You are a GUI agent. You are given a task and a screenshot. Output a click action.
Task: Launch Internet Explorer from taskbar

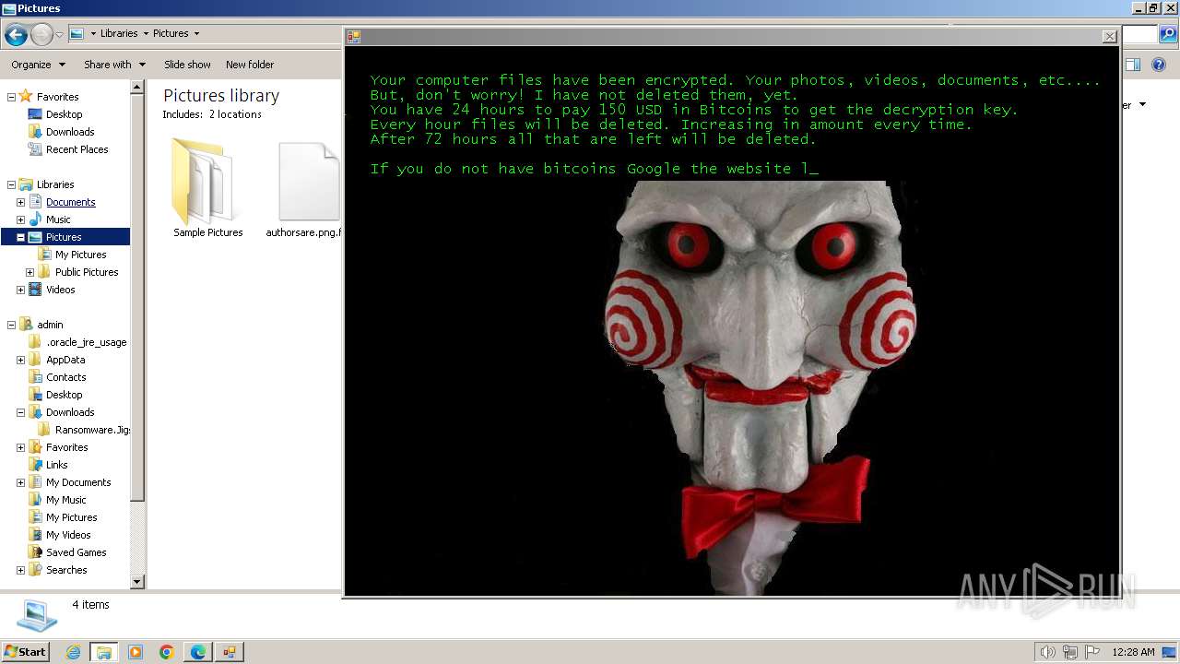pos(73,652)
